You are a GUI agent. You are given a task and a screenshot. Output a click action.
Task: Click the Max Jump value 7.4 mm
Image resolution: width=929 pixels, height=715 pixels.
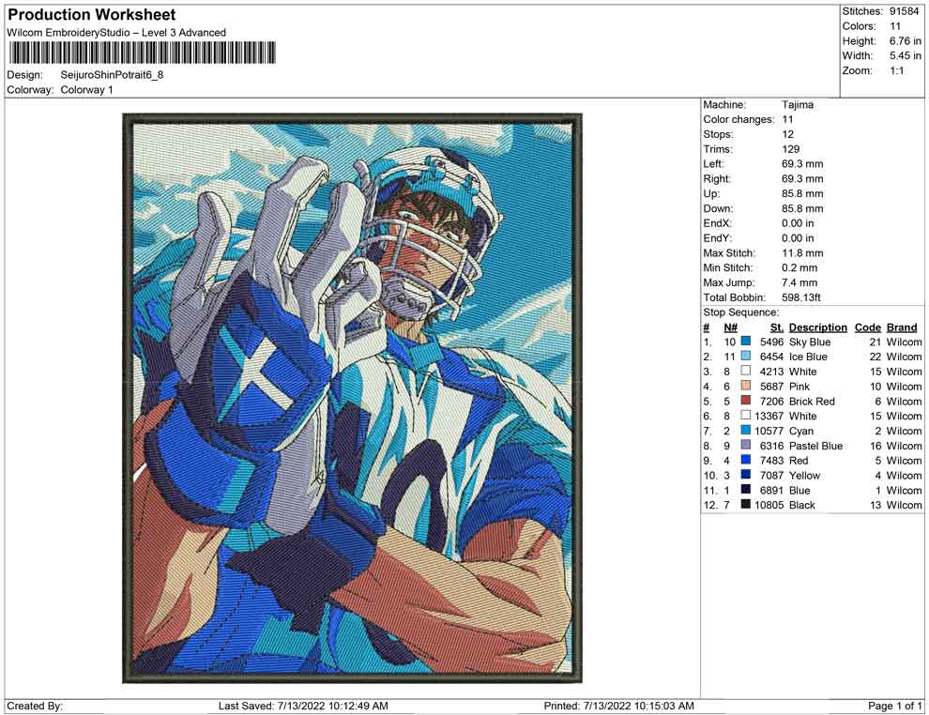click(800, 282)
